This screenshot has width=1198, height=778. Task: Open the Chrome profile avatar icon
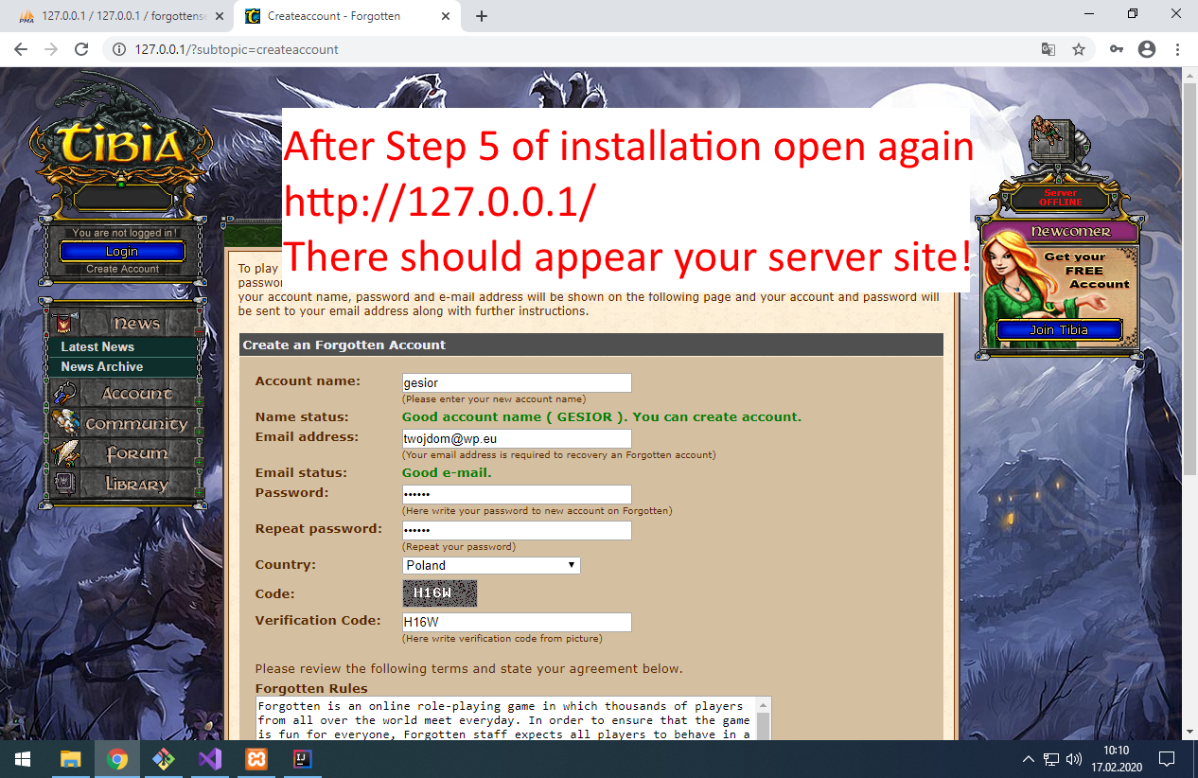1146,49
